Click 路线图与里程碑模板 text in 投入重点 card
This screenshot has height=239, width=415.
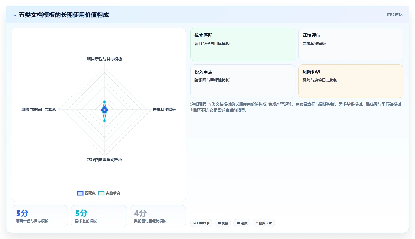[x=212, y=81]
